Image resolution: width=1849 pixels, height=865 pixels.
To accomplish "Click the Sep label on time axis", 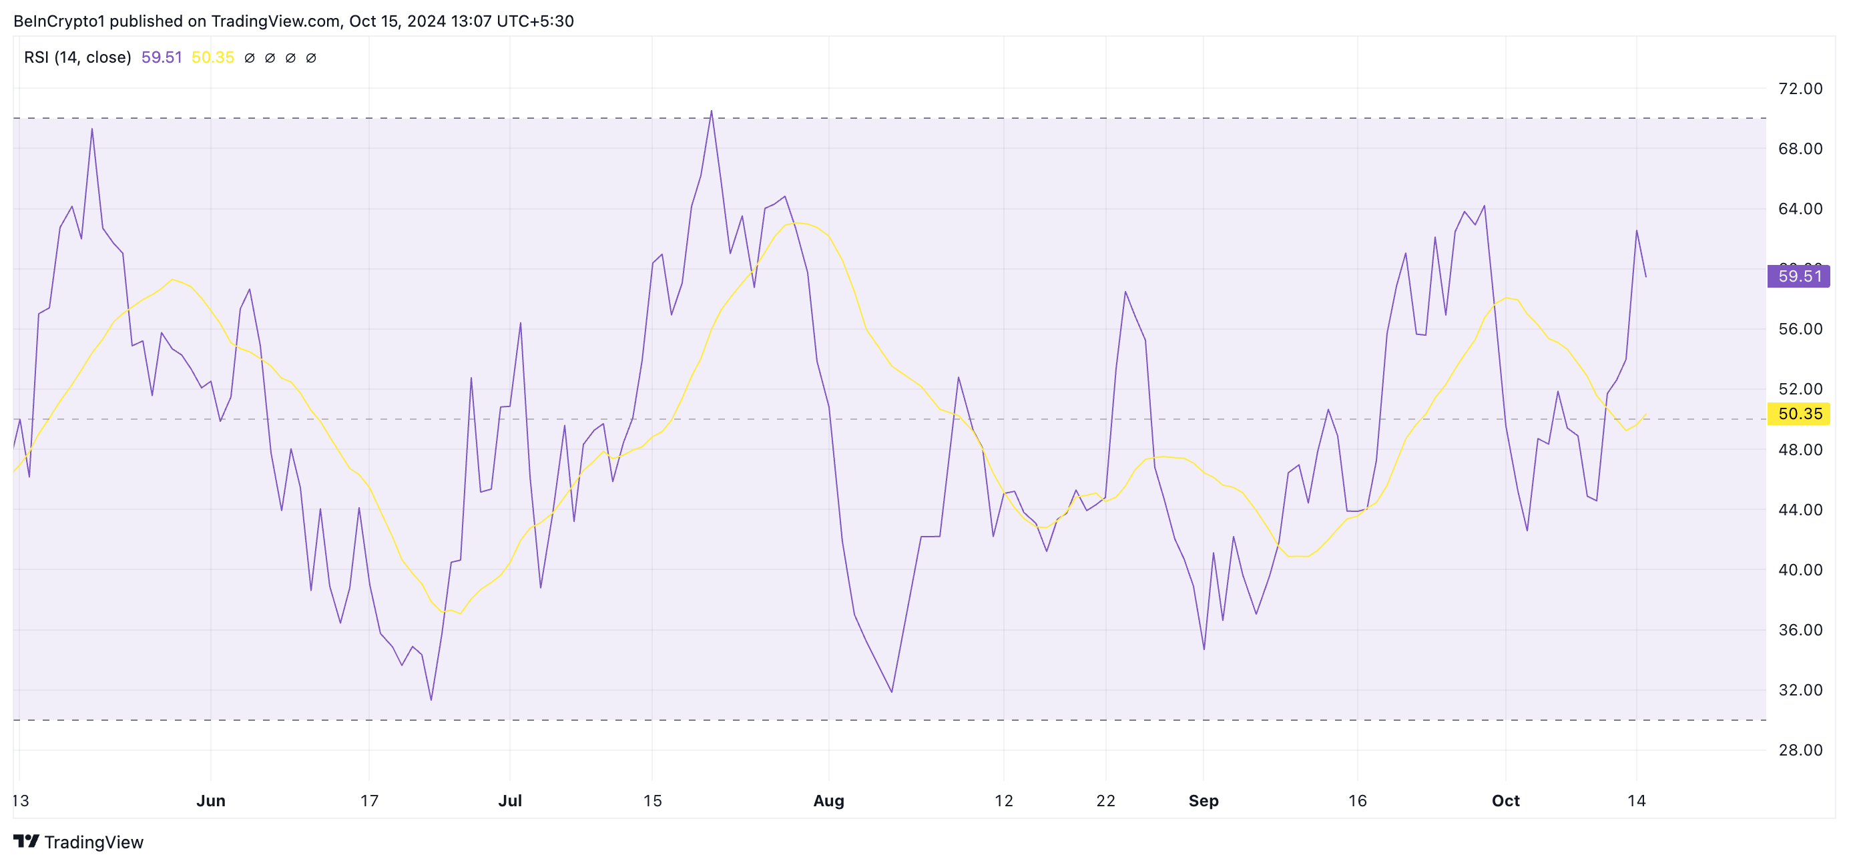I will point(1203,800).
